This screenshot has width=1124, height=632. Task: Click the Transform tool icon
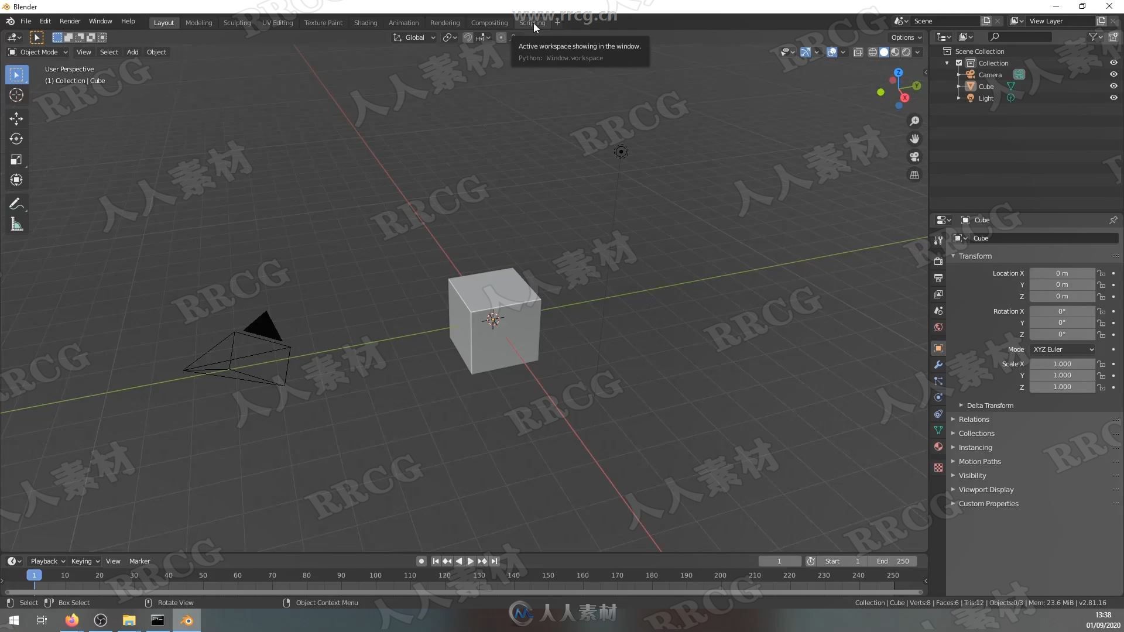click(16, 180)
